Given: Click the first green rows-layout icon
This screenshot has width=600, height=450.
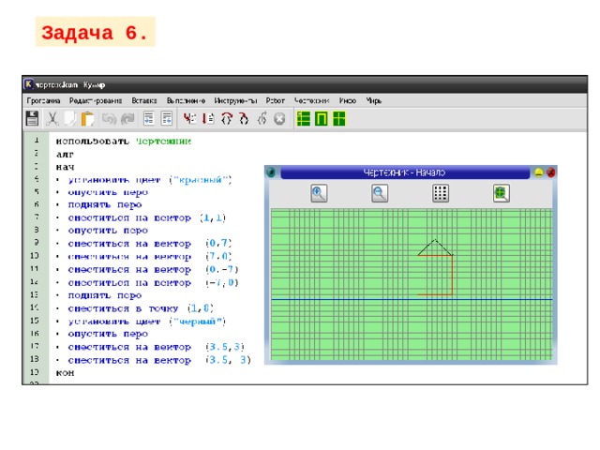Looking at the screenshot, I should tap(304, 119).
